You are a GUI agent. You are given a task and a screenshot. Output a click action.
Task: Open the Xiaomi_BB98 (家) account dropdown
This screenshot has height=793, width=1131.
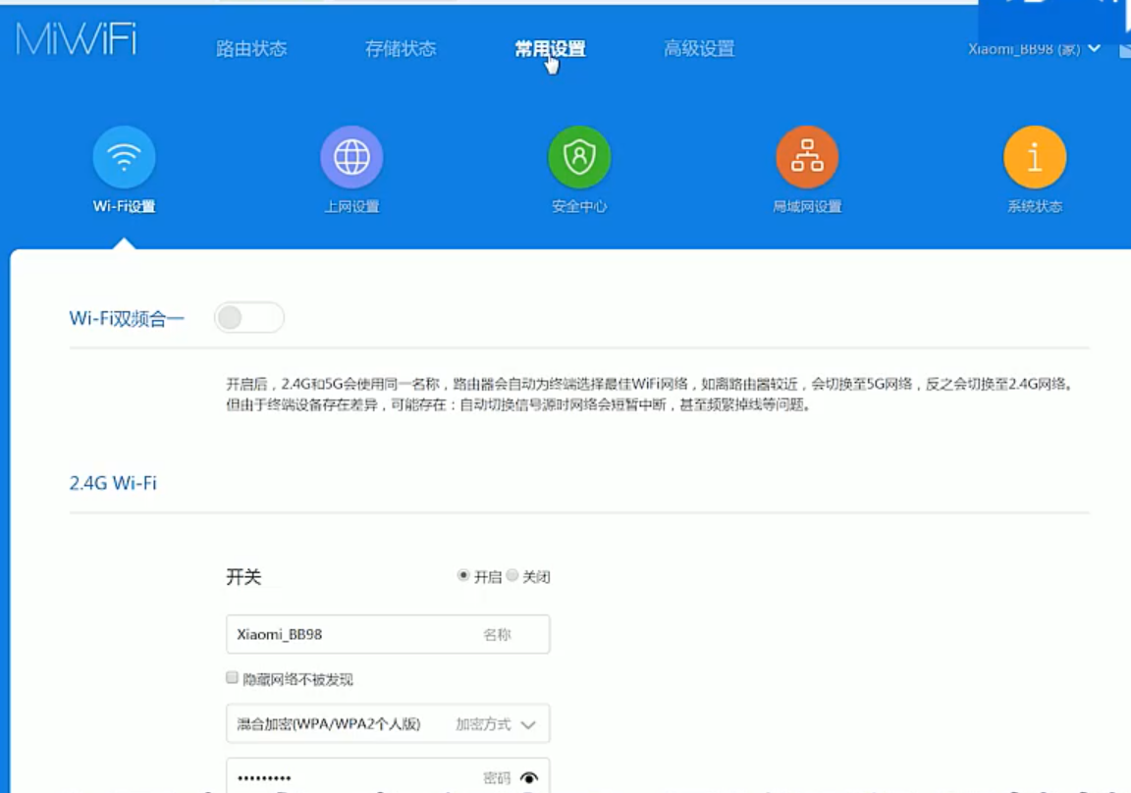click(1033, 49)
